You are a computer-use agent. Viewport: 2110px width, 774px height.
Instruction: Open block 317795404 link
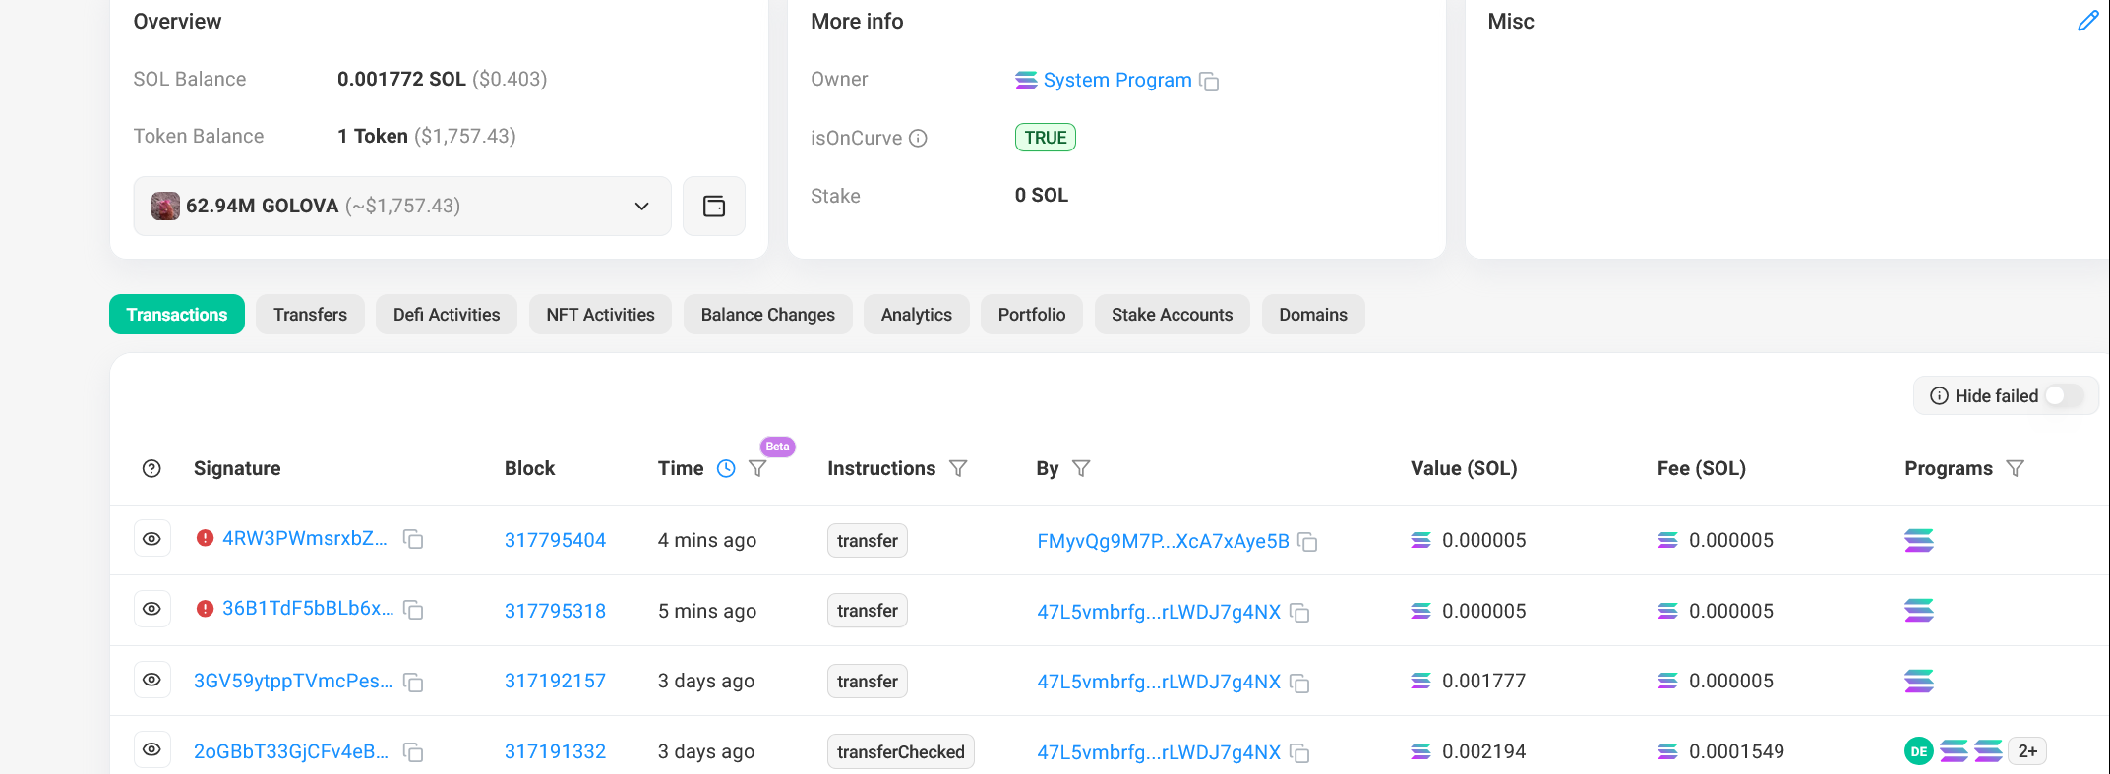555,540
